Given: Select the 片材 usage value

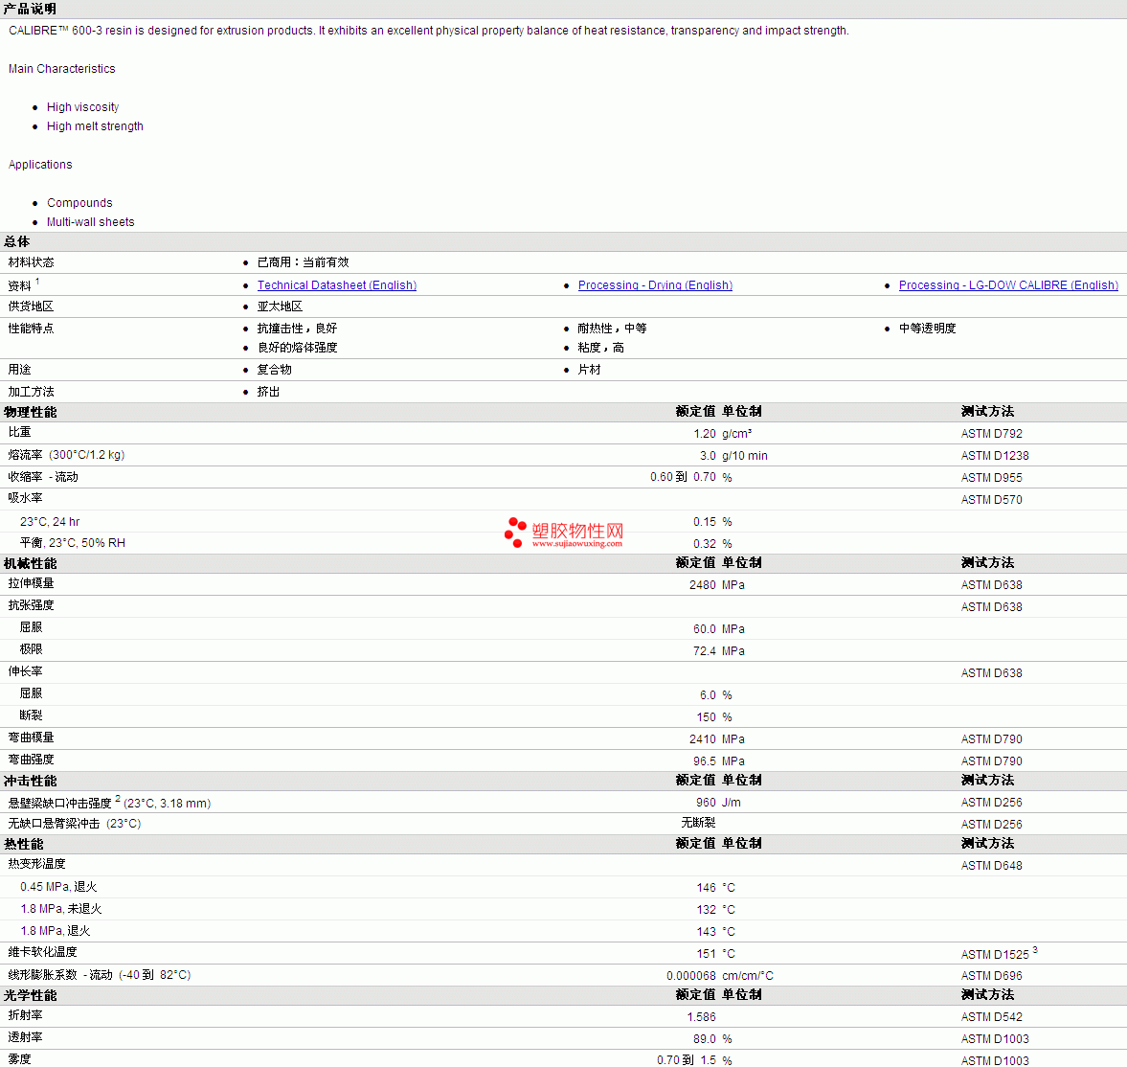Looking at the screenshot, I should click(x=590, y=370).
